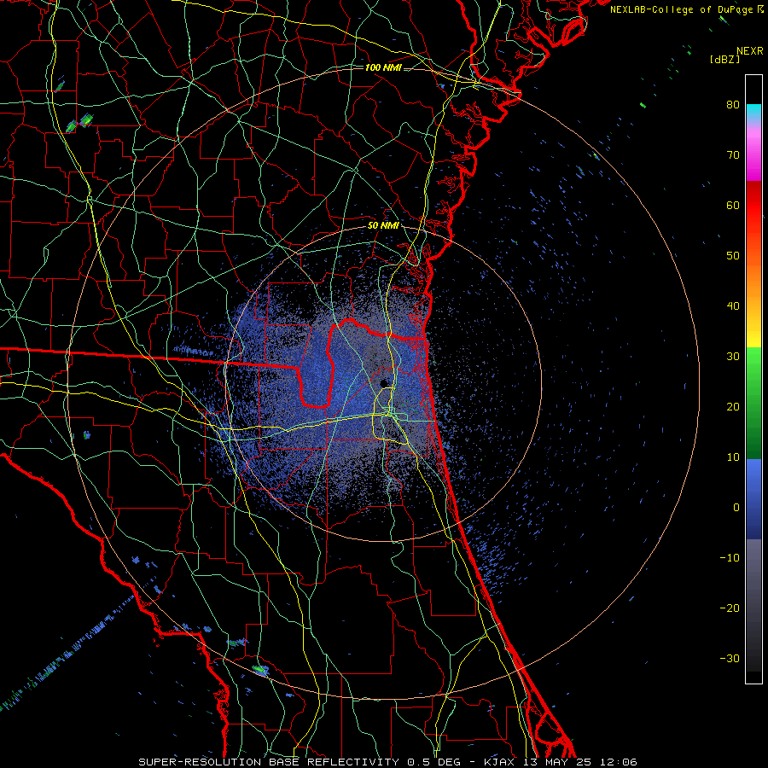Select the 20 value on the dBZ scale

(x=733, y=406)
